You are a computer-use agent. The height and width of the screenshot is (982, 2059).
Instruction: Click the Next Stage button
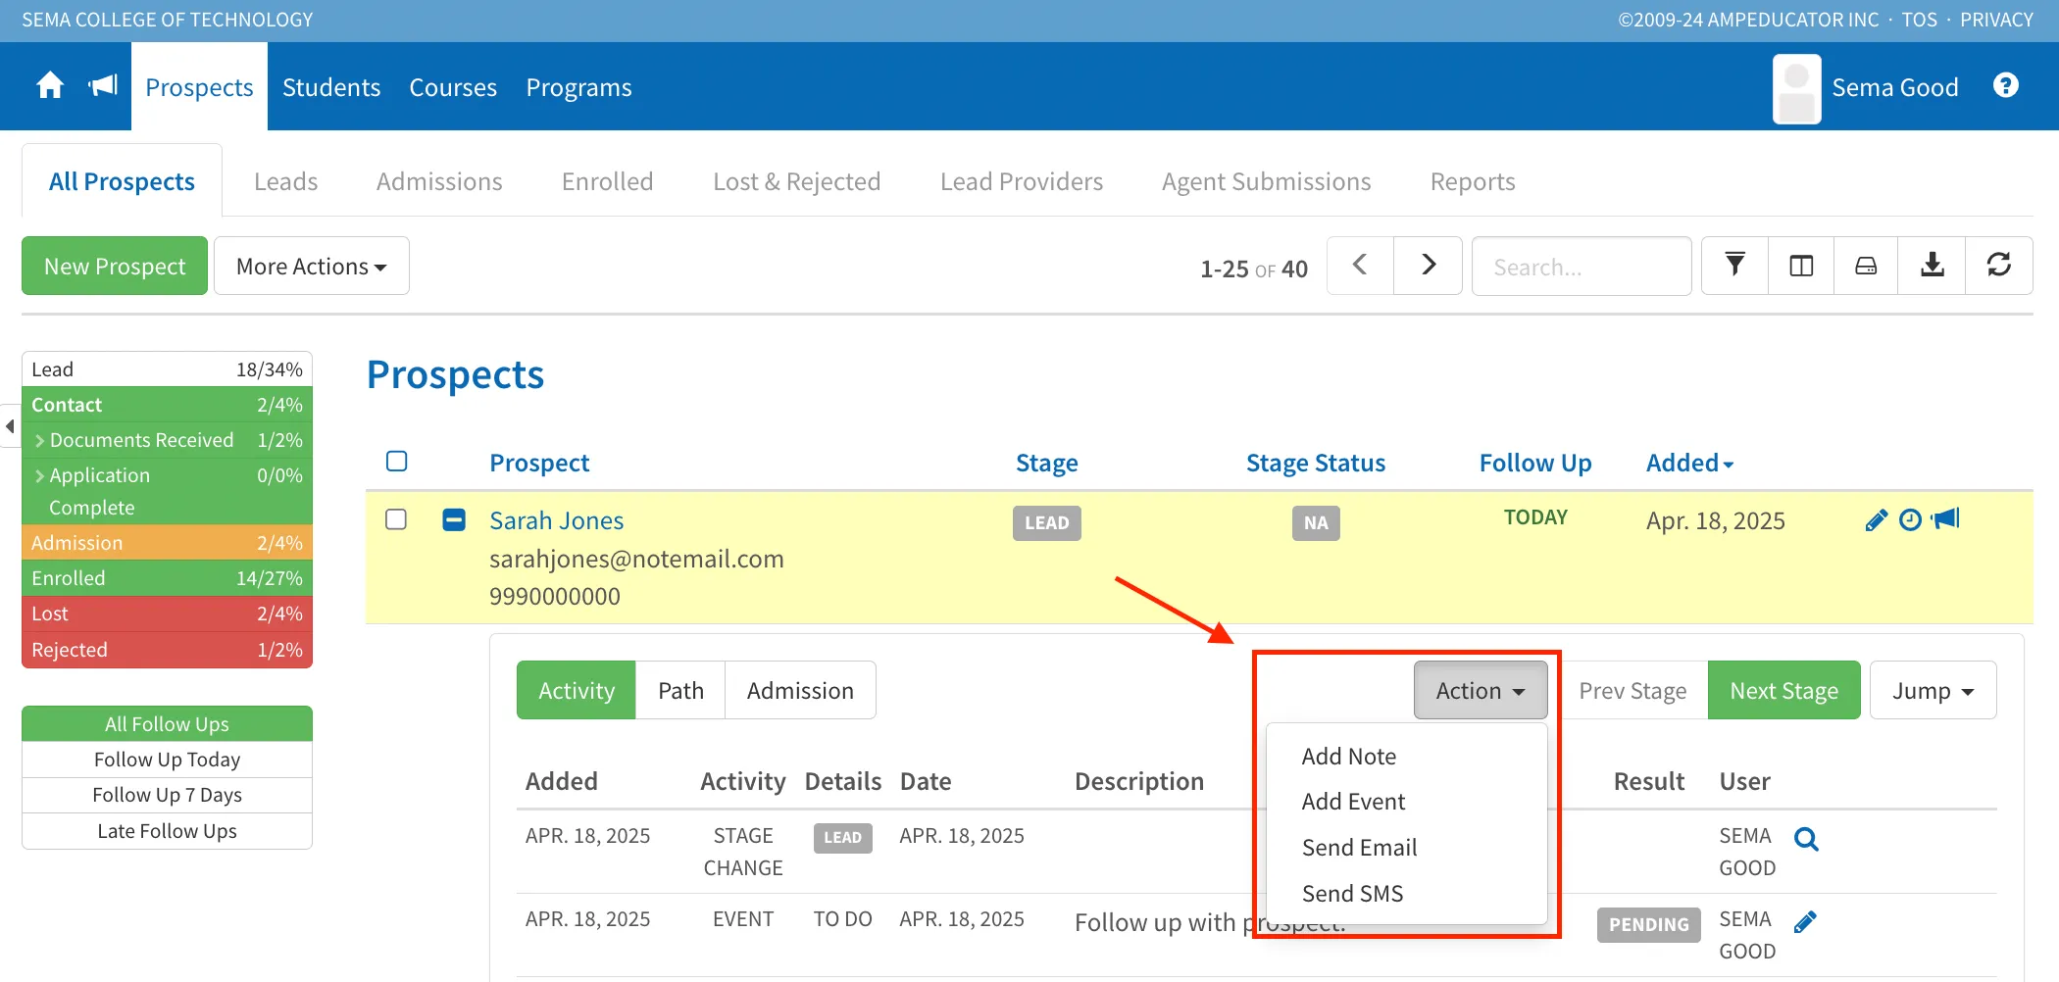point(1784,690)
